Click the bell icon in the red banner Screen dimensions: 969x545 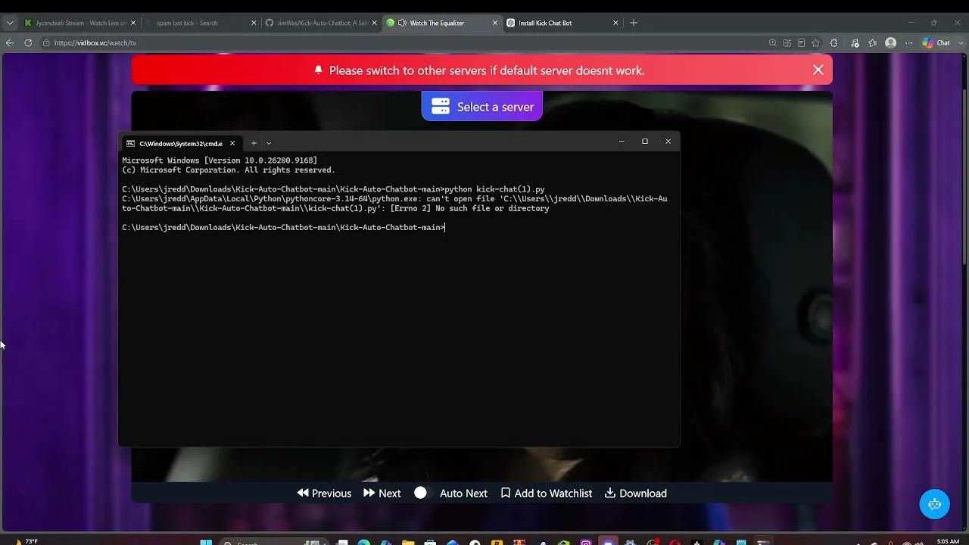319,70
